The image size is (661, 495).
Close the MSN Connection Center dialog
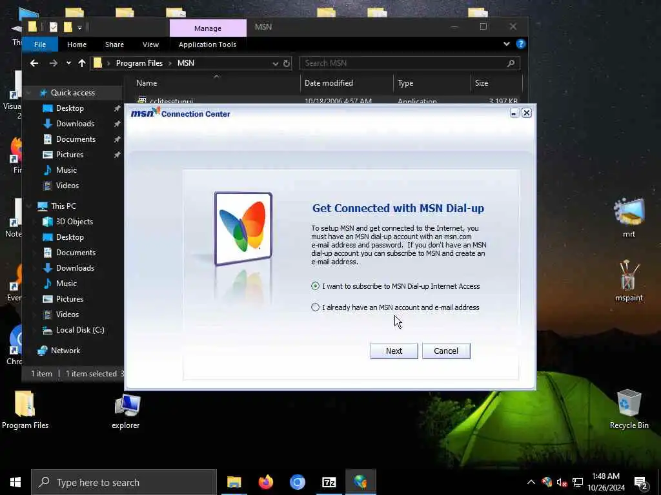pos(527,113)
